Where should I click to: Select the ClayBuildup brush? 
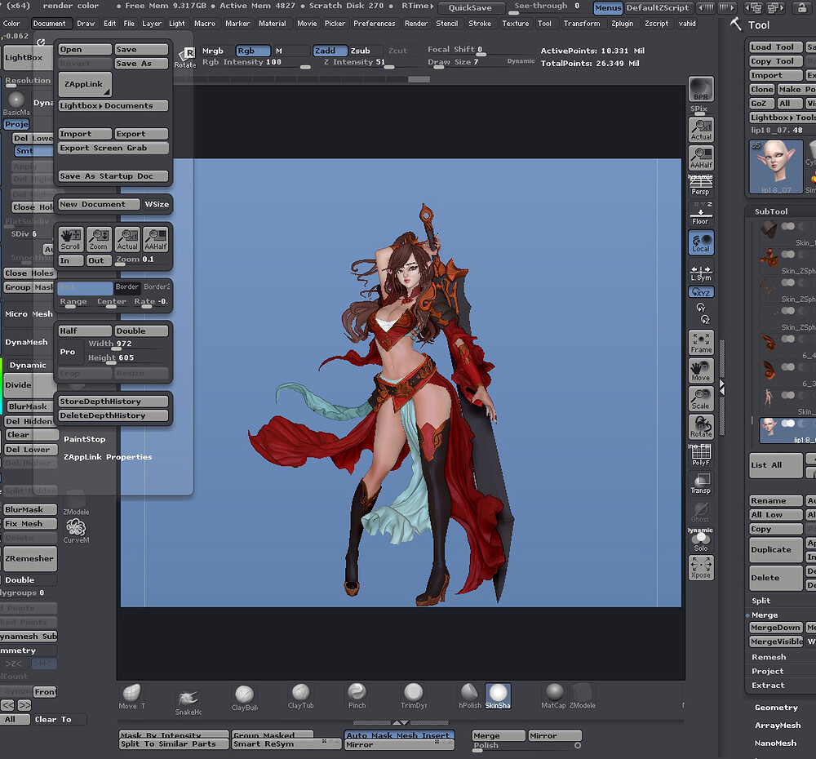pos(245,698)
